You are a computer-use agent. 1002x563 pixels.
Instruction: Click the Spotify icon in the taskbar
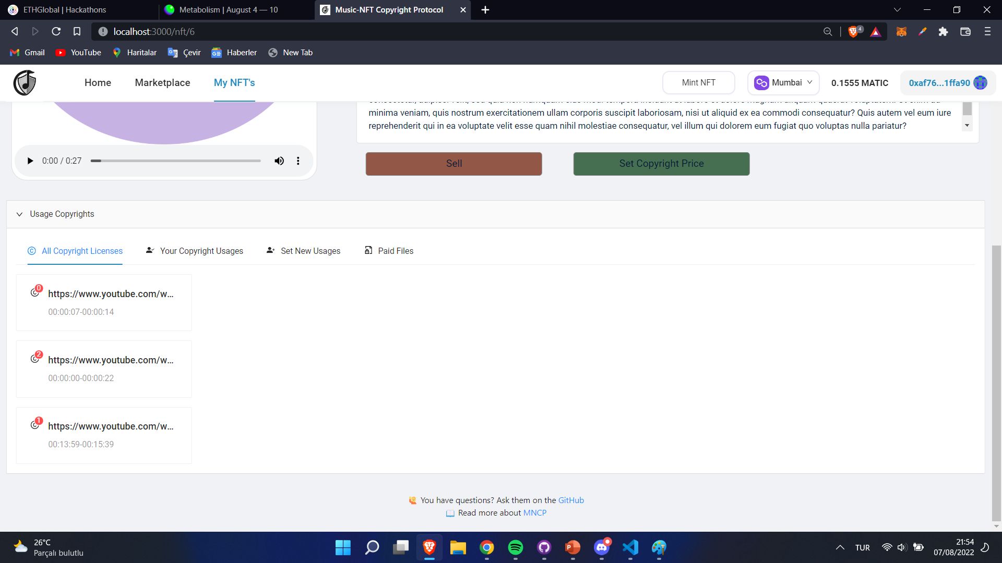[x=516, y=547]
